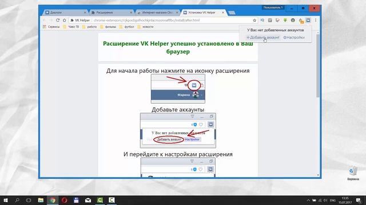Click the IQ extension icon
This screenshot has height=205, width=366.
262,20
